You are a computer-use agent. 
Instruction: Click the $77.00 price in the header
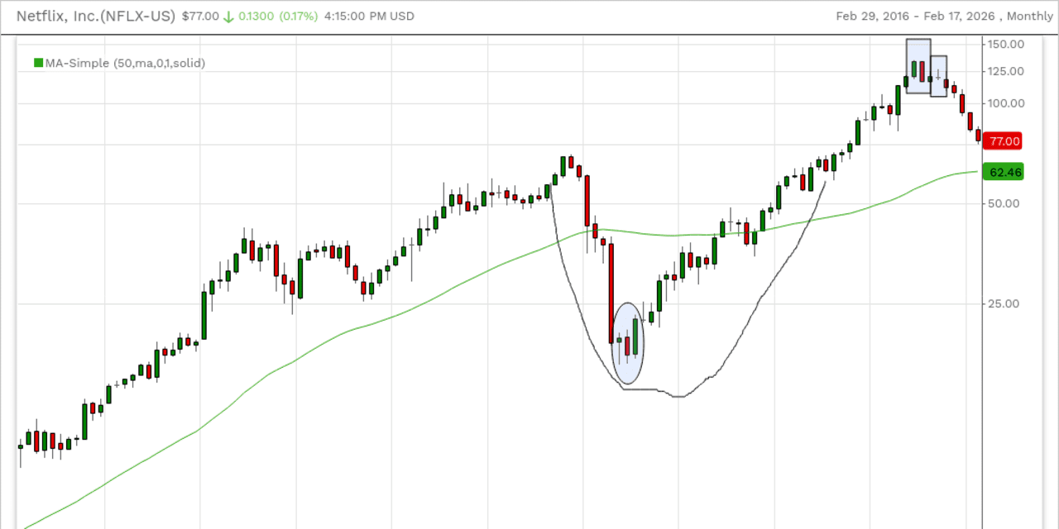coord(200,17)
